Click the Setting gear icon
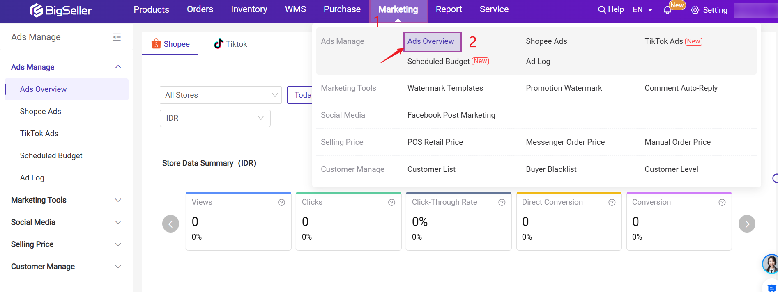Screen dimensions: 778x292 (695, 10)
